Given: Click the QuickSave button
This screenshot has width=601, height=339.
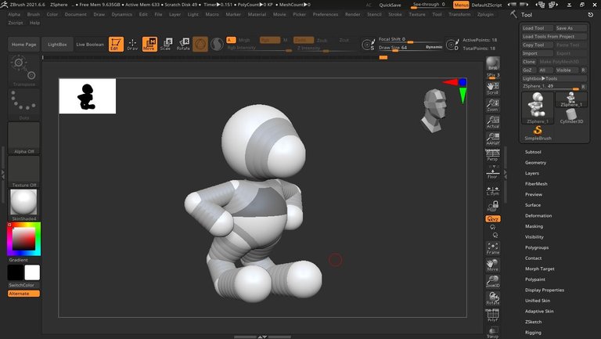Looking at the screenshot, I should click(x=390, y=5).
